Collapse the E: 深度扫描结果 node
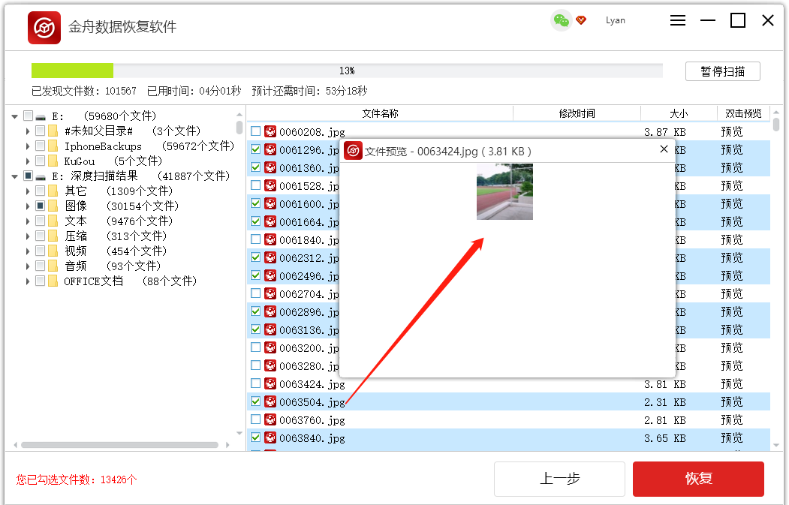The height and width of the screenshot is (505, 789). click(x=14, y=176)
